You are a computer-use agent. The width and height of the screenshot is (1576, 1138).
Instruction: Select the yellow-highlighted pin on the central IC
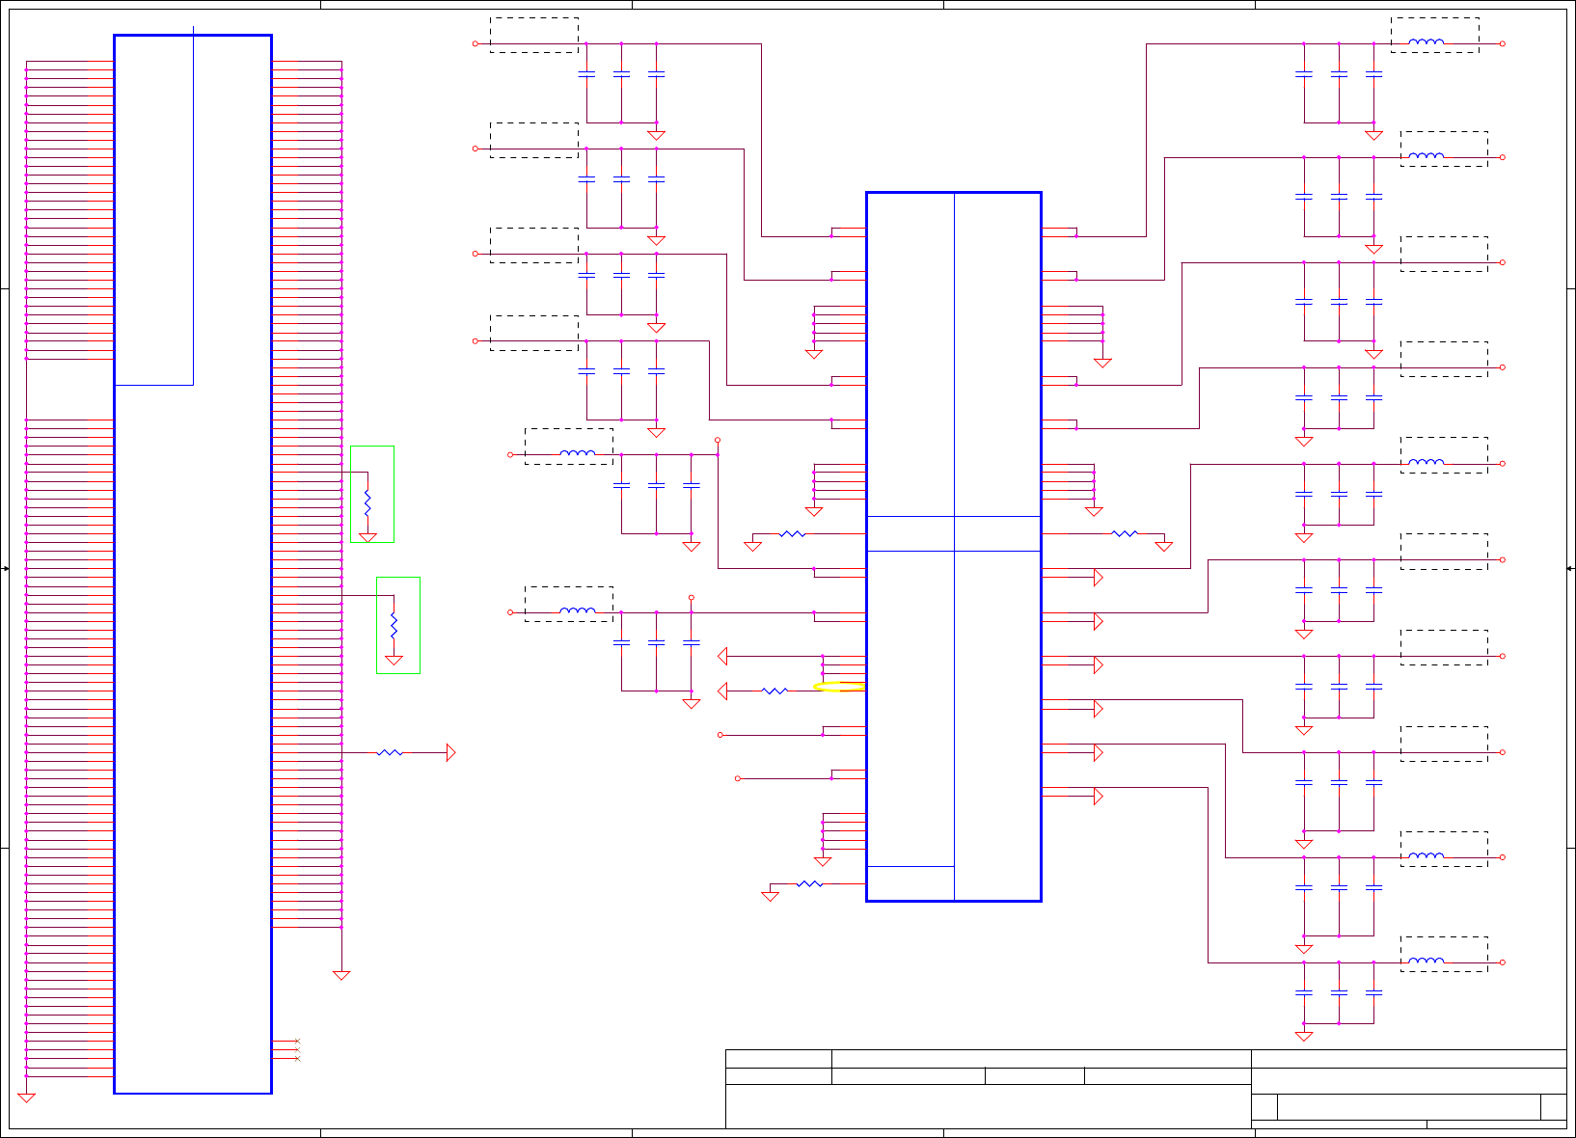[839, 687]
